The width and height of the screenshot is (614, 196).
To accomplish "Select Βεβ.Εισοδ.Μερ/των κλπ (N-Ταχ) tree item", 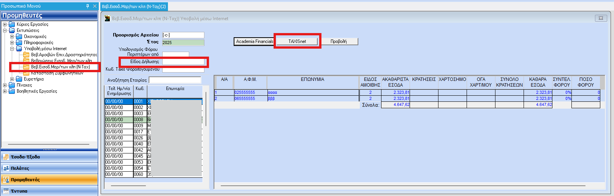I will [x=60, y=67].
